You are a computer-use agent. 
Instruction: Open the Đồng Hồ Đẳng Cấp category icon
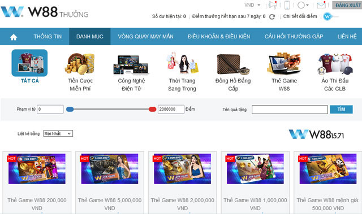tap(233, 64)
